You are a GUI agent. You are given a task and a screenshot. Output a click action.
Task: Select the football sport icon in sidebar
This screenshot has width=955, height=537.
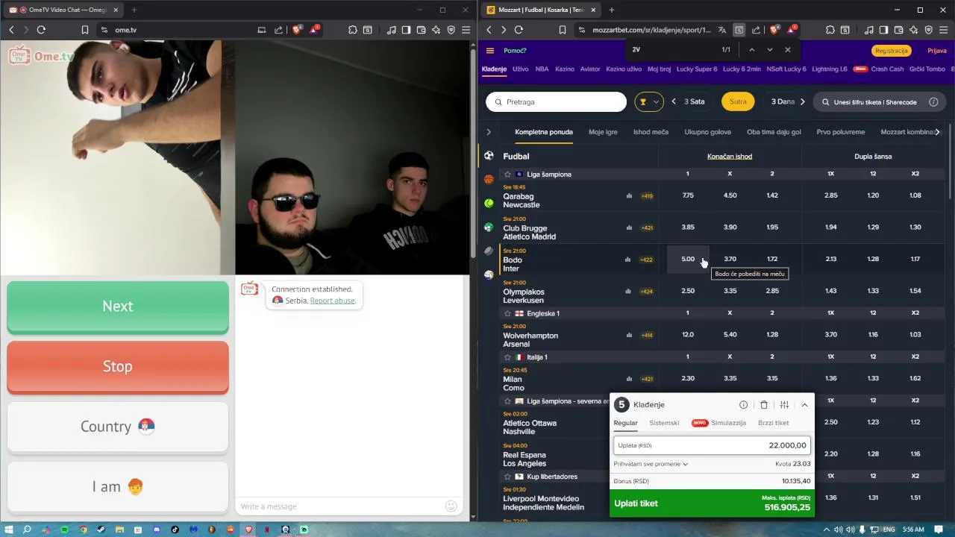489,156
